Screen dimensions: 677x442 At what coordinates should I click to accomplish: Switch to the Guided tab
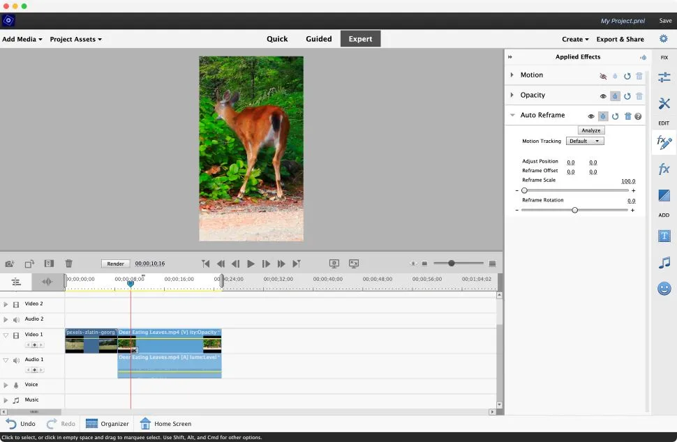click(x=319, y=39)
